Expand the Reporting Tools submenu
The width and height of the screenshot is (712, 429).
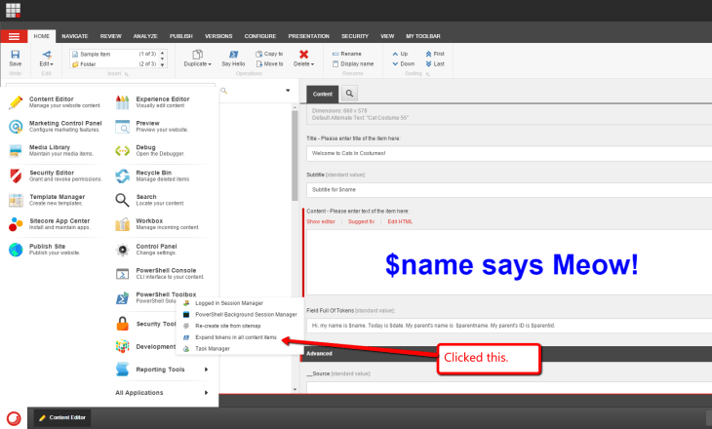pyautogui.click(x=162, y=370)
